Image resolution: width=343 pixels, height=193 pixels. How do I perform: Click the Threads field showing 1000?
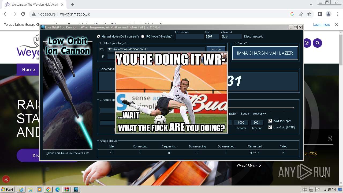click(x=241, y=123)
